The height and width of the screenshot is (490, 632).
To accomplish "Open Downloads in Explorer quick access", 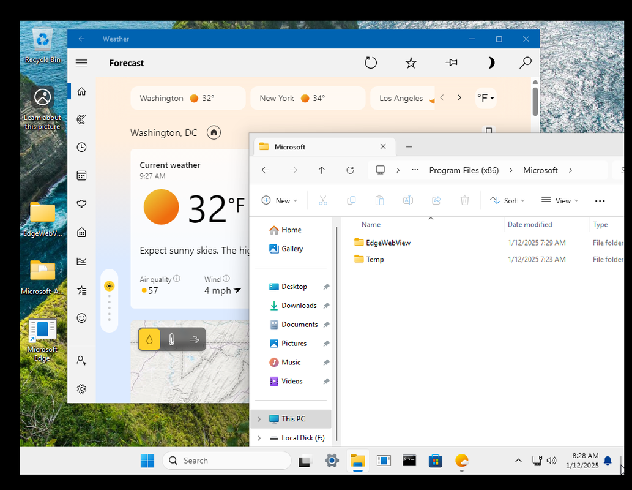I will (299, 306).
